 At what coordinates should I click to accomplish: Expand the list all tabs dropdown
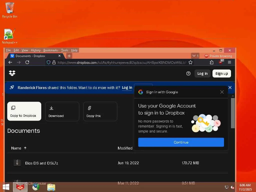tap(195, 56)
